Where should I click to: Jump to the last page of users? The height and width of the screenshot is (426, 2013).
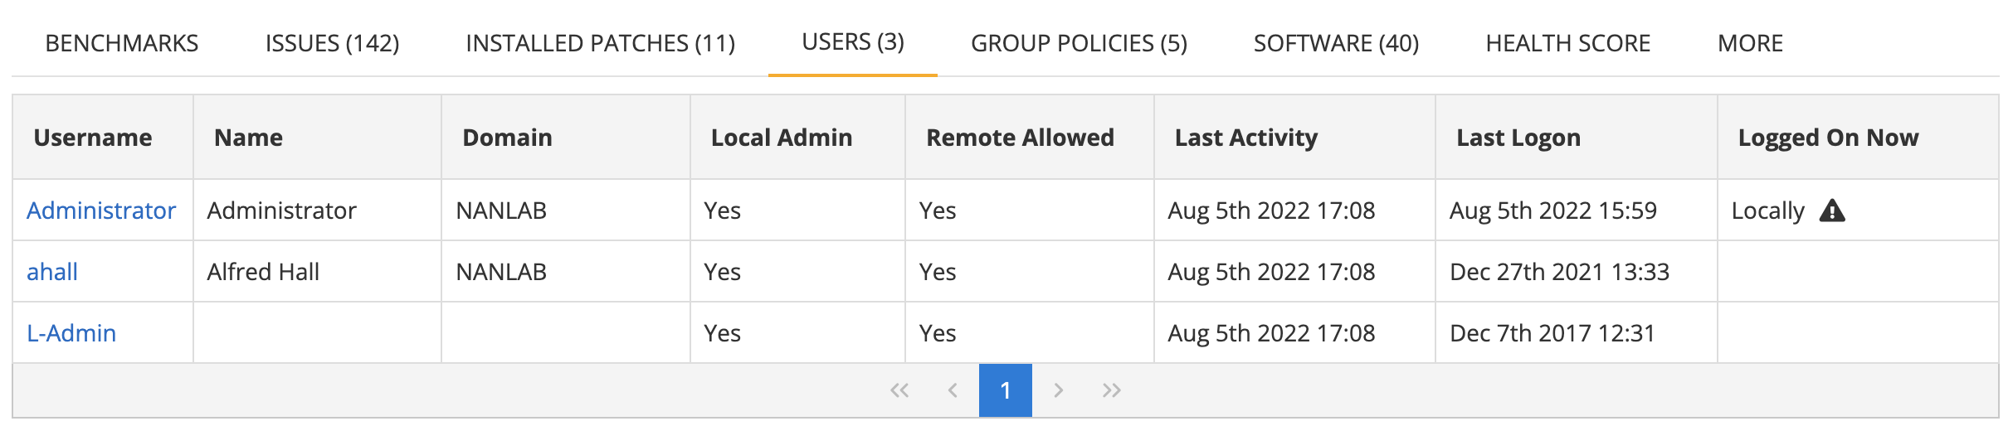click(1111, 390)
